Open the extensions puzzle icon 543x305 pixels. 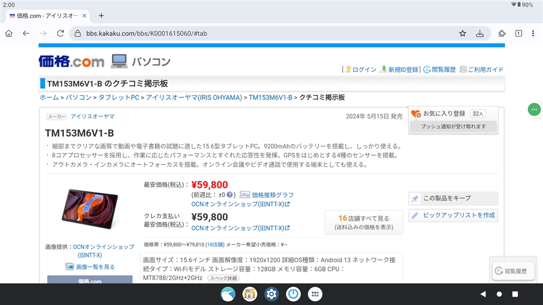tap(502, 33)
